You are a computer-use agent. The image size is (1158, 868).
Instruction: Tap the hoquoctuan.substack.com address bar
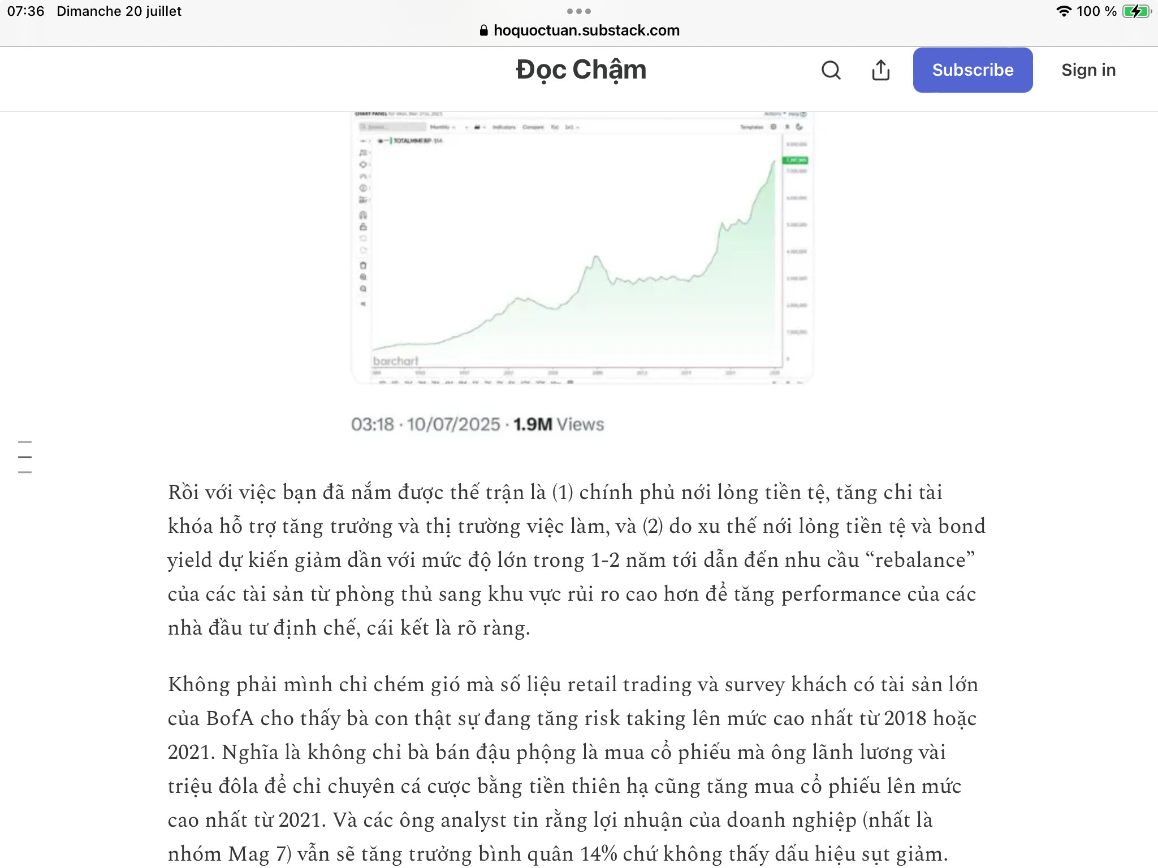[586, 31]
